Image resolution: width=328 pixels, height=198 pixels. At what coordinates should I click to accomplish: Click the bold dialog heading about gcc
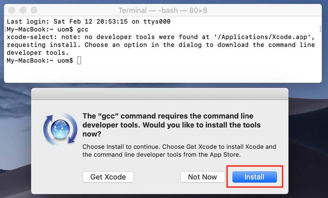point(172,125)
